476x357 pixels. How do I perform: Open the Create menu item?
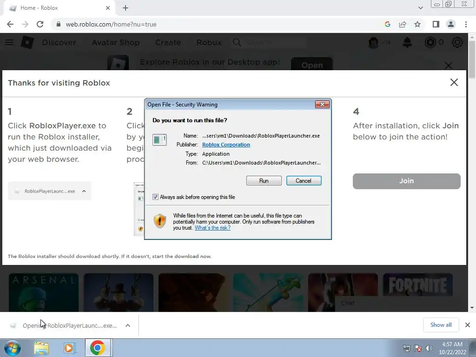[168, 42]
